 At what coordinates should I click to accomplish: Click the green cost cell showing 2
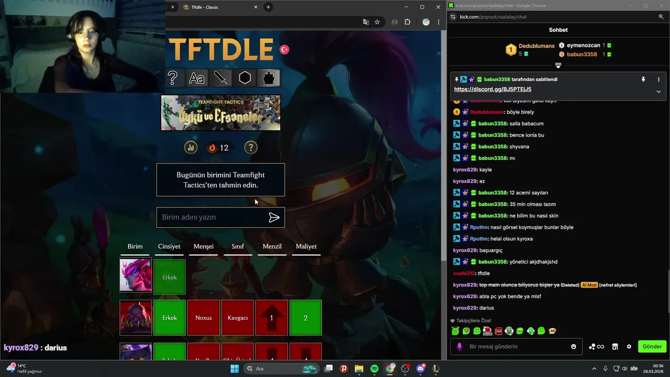[x=306, y=318]
